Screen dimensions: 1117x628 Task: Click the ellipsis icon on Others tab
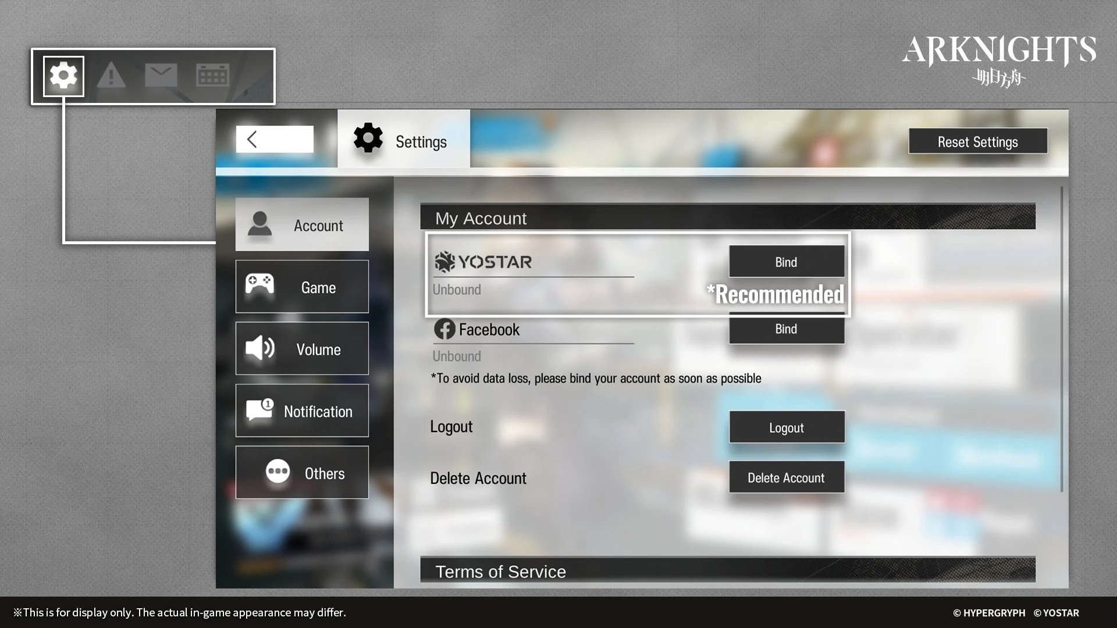point(278,471)
